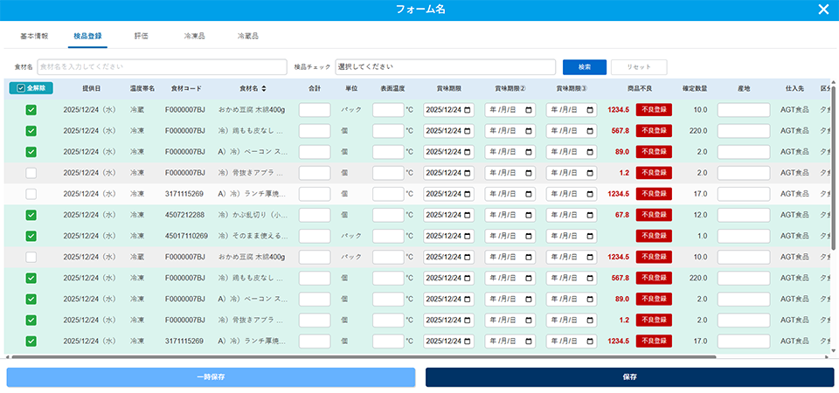Open 賞味期限② calendar icon in unchecked 骨抜きアブラ row
This screenshot has height=393, width=839.
tap(529, 173)
